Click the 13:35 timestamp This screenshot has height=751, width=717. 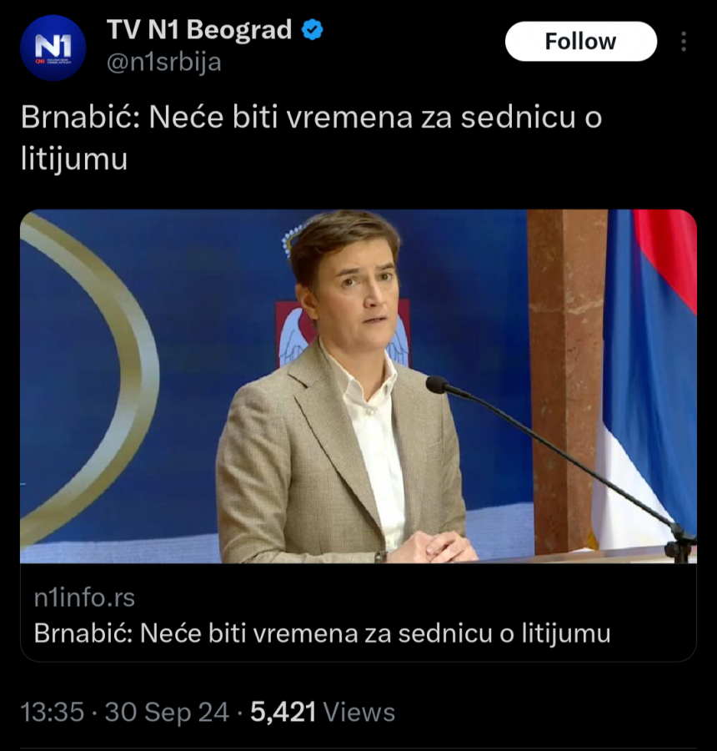pos(53,712)
